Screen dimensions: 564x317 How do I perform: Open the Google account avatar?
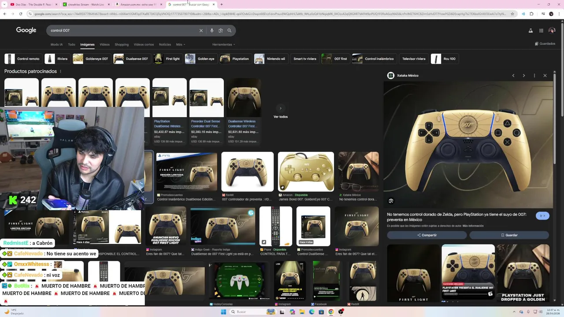(553, 30)
